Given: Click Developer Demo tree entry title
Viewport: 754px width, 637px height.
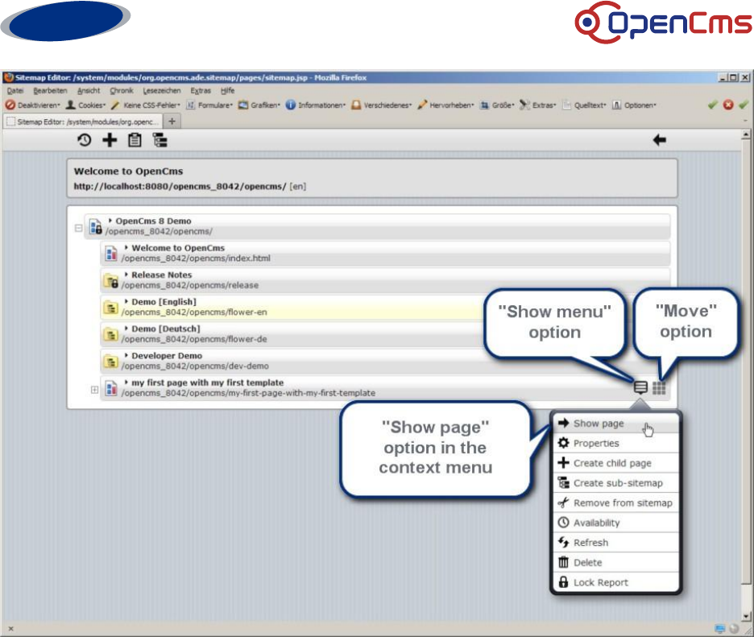Looking at the screenshot, I should (167, 356).
